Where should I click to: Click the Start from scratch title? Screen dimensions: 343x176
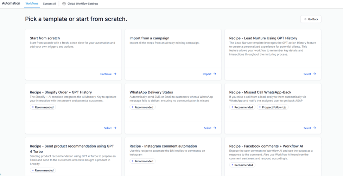click(x=45, y=38)
